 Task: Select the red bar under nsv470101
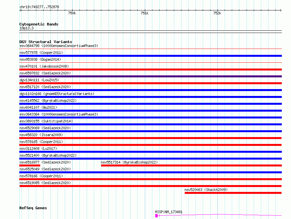[150, 70]
